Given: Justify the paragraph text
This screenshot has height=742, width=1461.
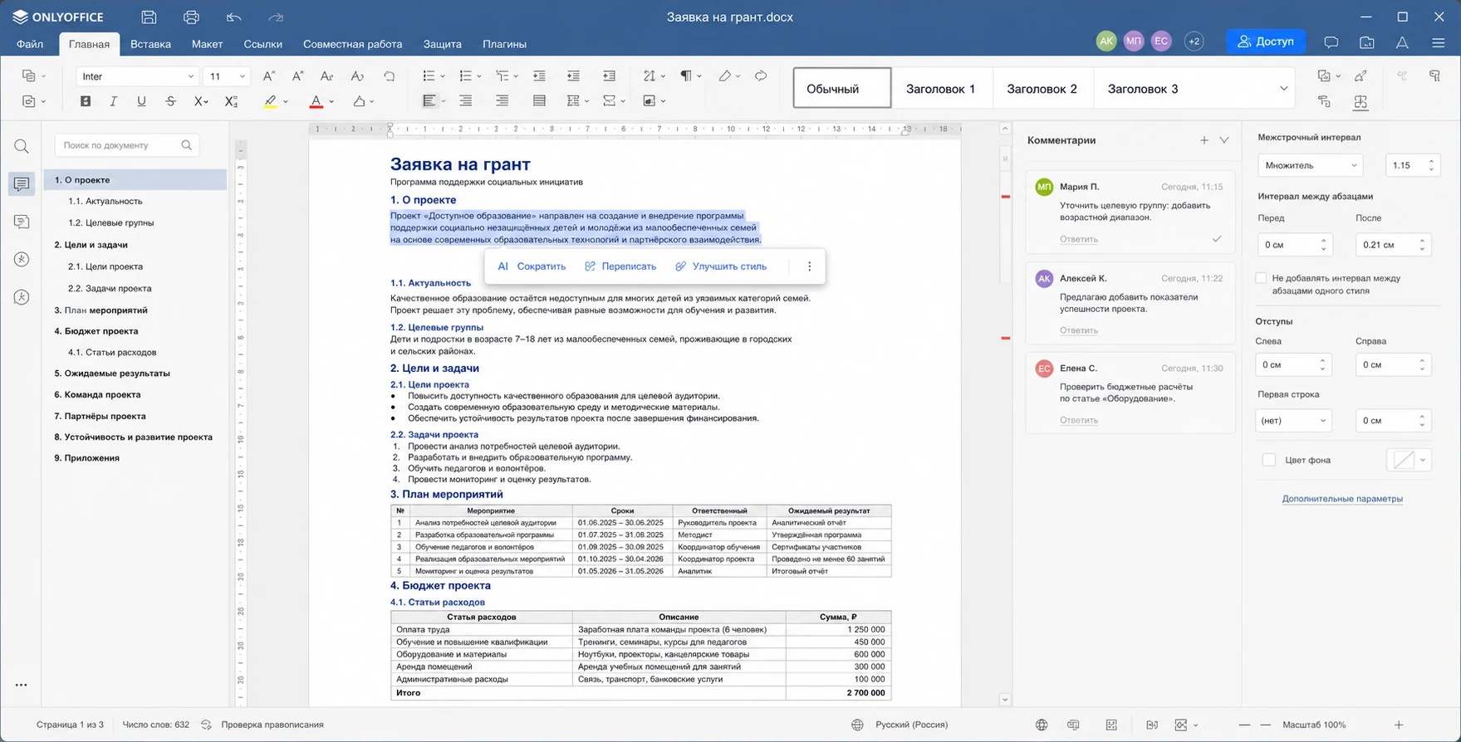Looking at the screenshot, I should (539, 101).
